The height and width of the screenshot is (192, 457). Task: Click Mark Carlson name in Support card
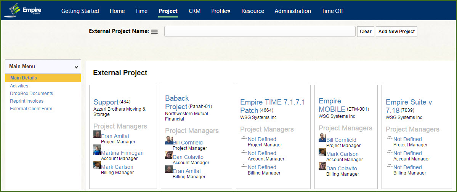coord(117,167)
